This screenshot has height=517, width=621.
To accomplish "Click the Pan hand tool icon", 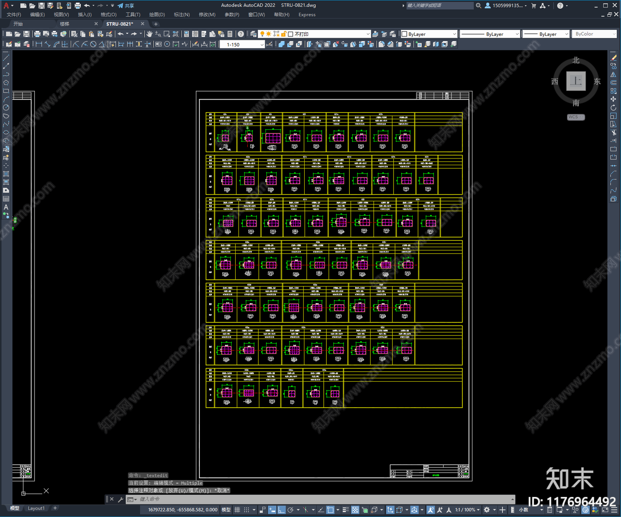I will click(x=149, y=34).
